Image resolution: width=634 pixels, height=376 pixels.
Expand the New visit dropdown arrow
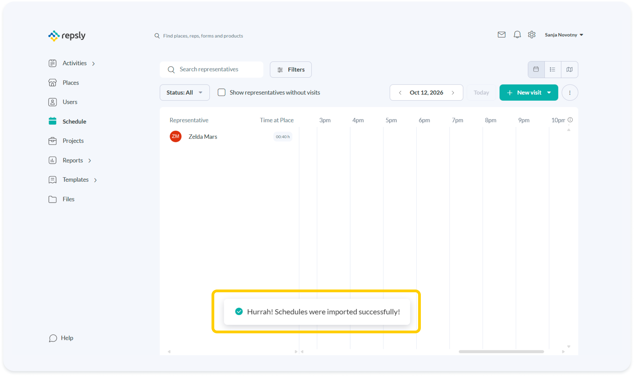pyautogui.click(x=549, y=93)
